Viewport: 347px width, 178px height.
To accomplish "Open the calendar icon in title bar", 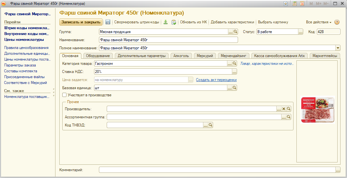I will point(302,4).
